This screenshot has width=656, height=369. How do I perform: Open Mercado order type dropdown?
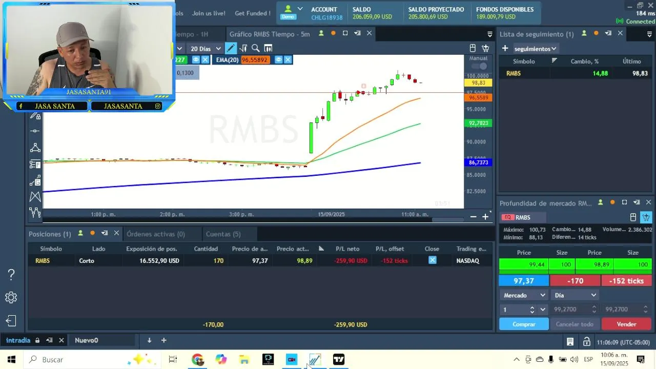click(x=524, y=295)
